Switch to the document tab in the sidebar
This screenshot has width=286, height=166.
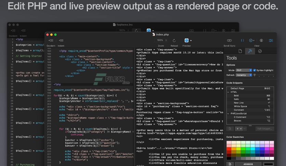[x=240, y=51]
